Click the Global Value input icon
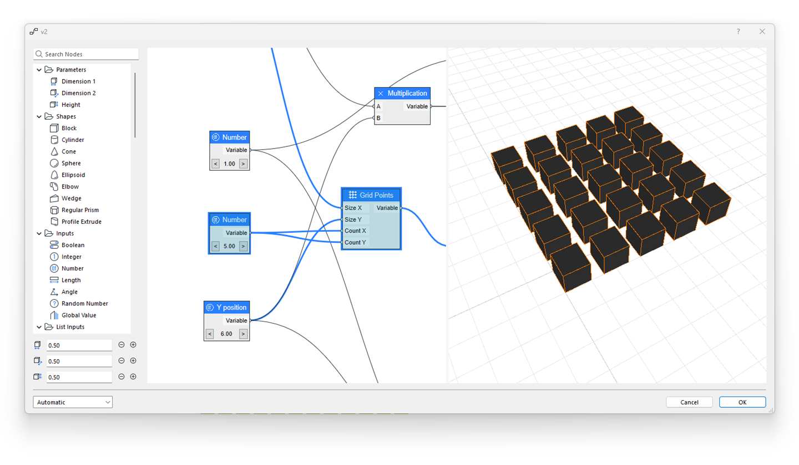Viewport: 799px width, 465px height. tap(54, 315)
